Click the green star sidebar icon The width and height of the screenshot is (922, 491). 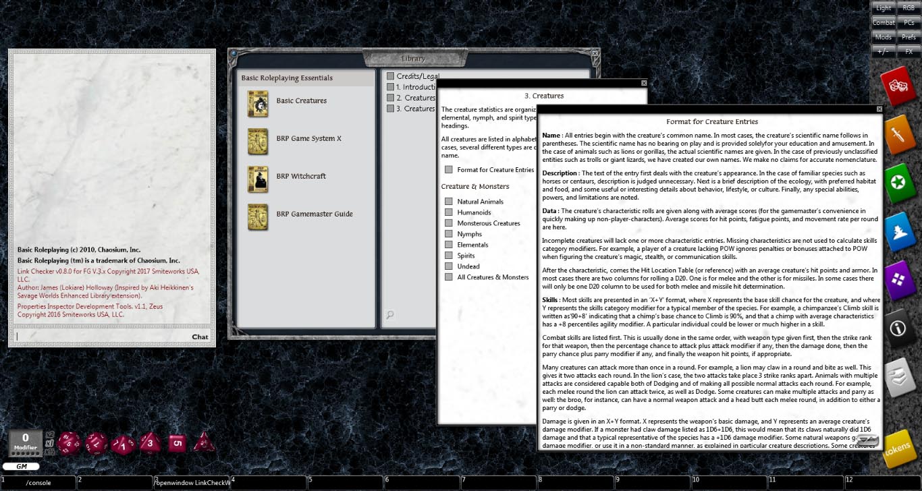[x=900, y=182]
